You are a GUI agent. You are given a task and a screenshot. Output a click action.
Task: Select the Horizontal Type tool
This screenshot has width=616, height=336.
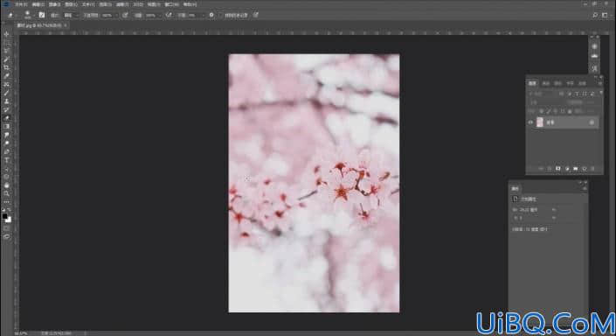point(6,160)
